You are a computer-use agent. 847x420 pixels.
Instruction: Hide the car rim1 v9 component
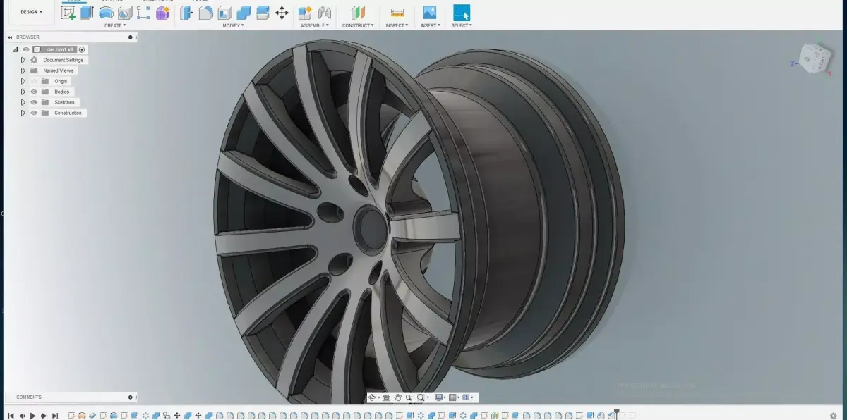(25, 49)
